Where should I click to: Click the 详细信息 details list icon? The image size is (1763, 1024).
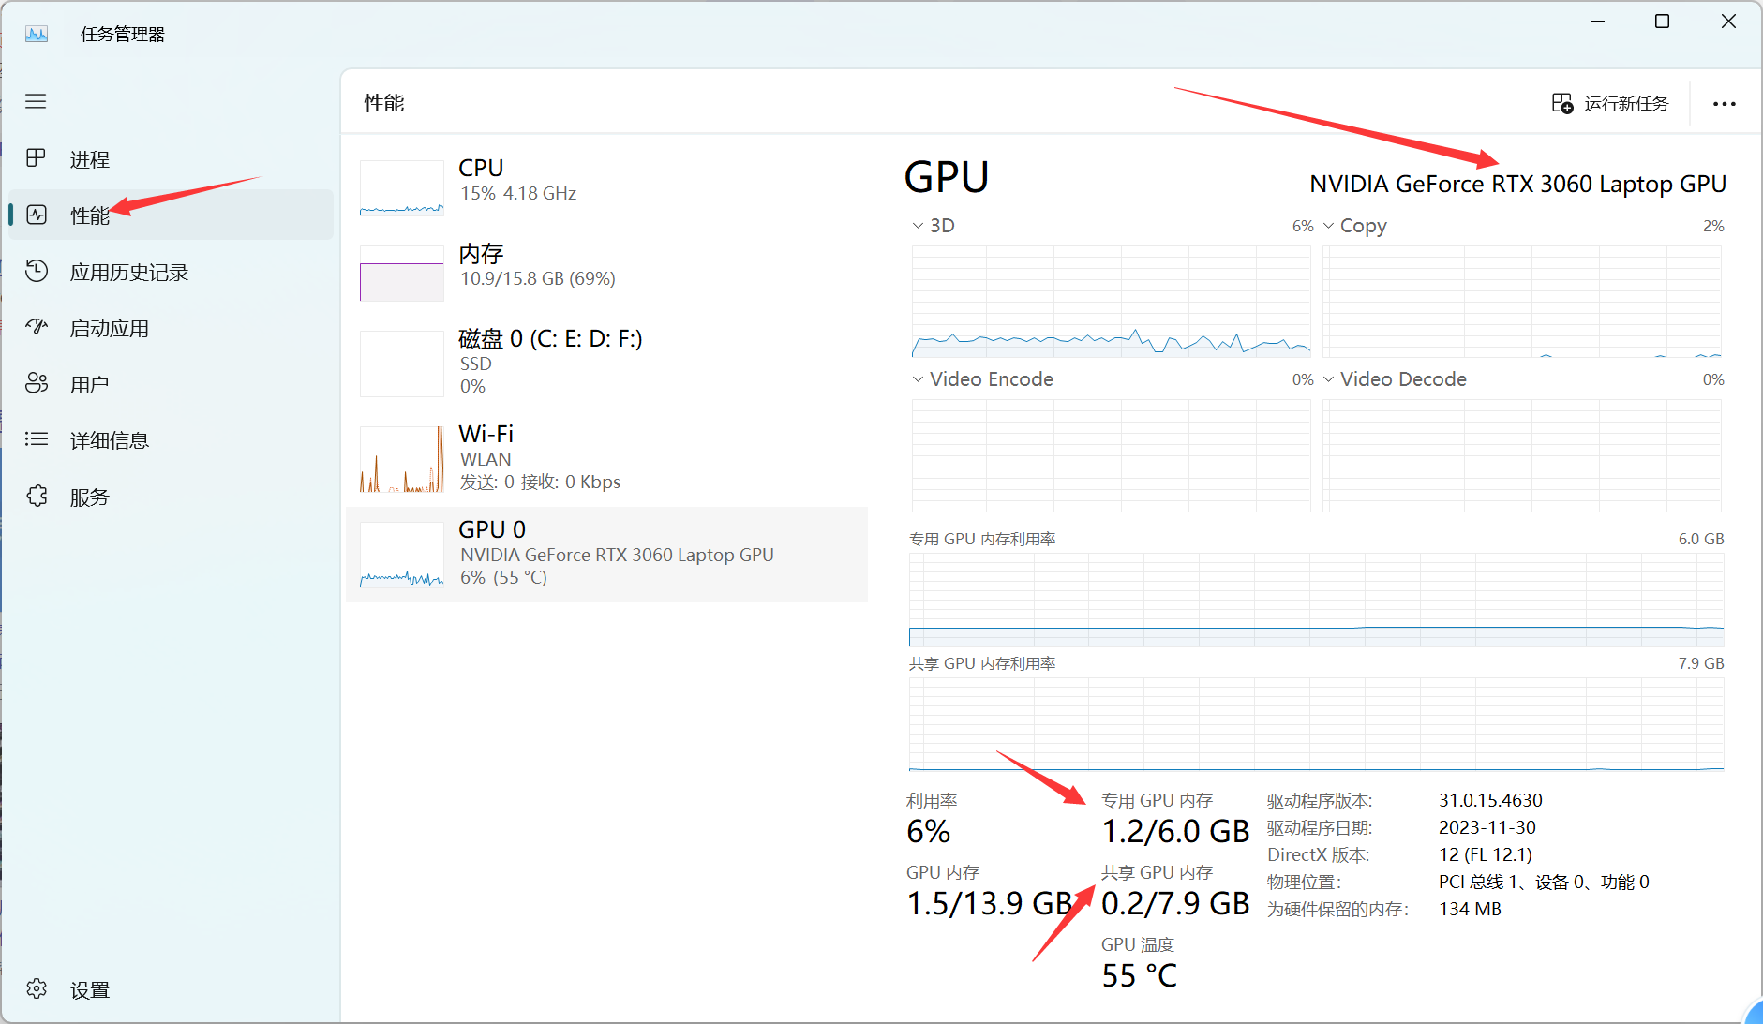pyautogui.click(x=37, y=439)
